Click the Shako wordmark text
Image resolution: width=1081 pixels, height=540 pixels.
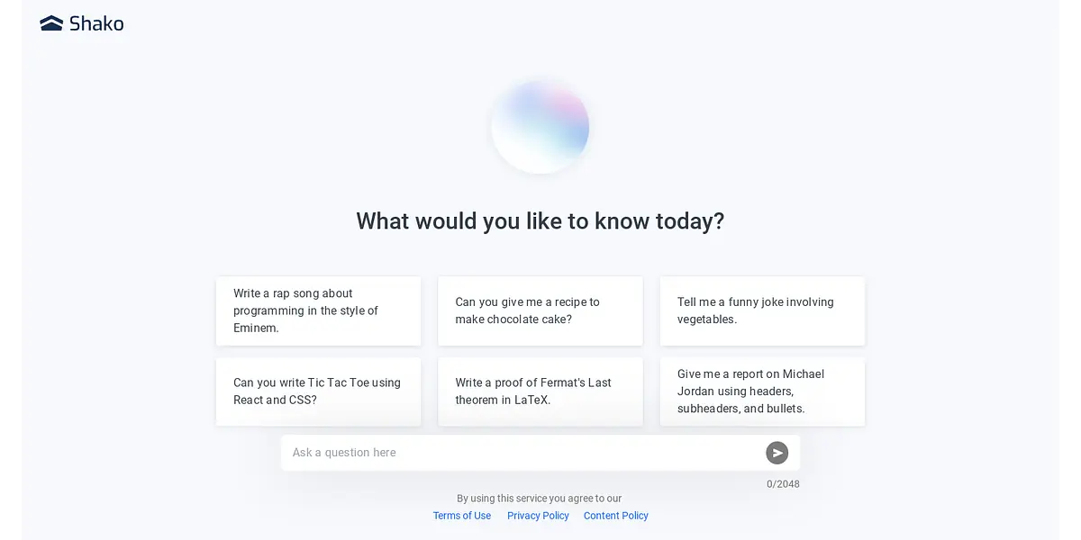pos(96,24)
